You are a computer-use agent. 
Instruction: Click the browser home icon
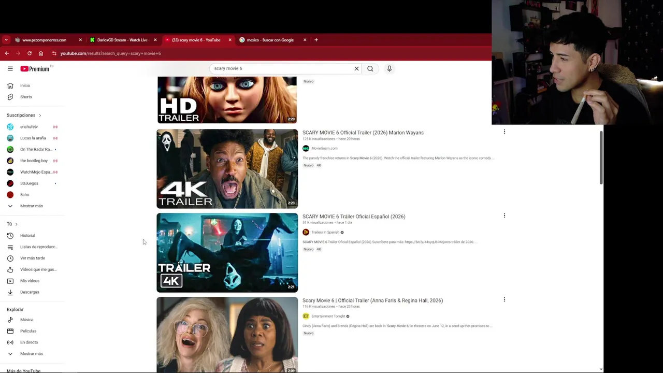[x=41, y=53]
